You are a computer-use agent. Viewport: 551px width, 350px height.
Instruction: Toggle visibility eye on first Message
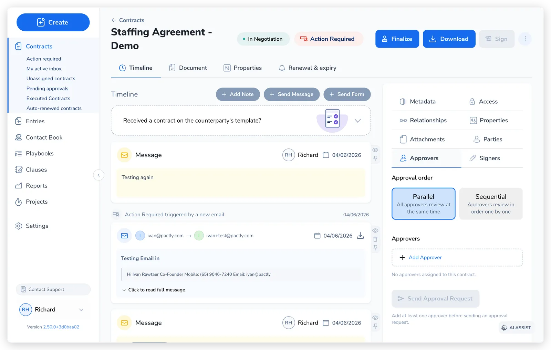tap(375, 150)
